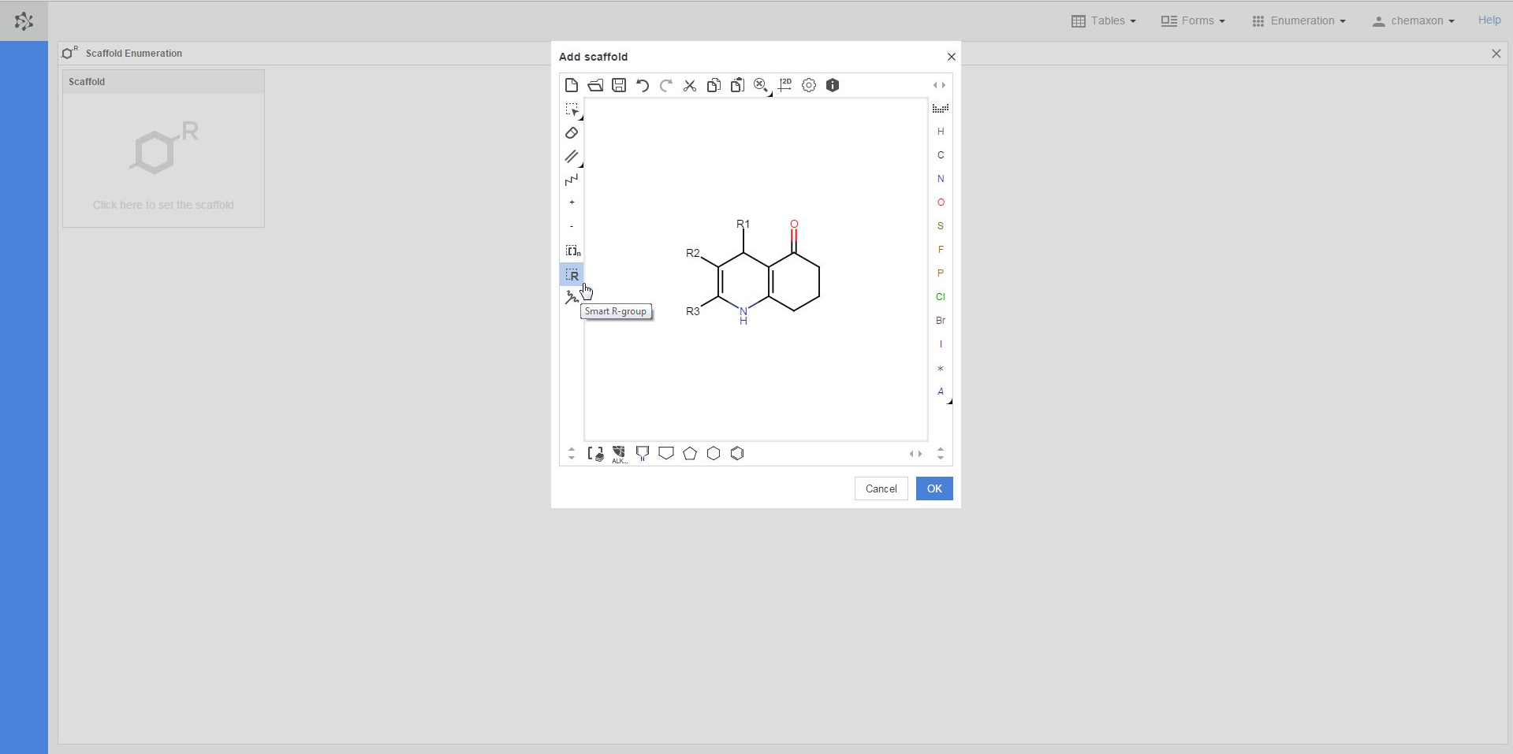The image size is (1513, 754).
Task: Click the Save file icon
Action: click(x=619, y=85)
